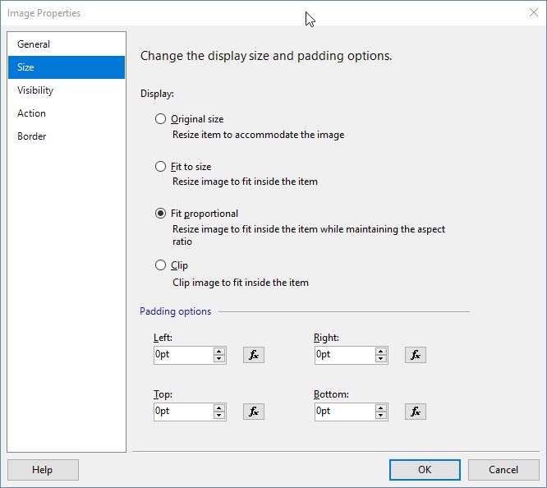Click the Help button
The height and width of the screenshot is (488, 547).
point(43,470)
